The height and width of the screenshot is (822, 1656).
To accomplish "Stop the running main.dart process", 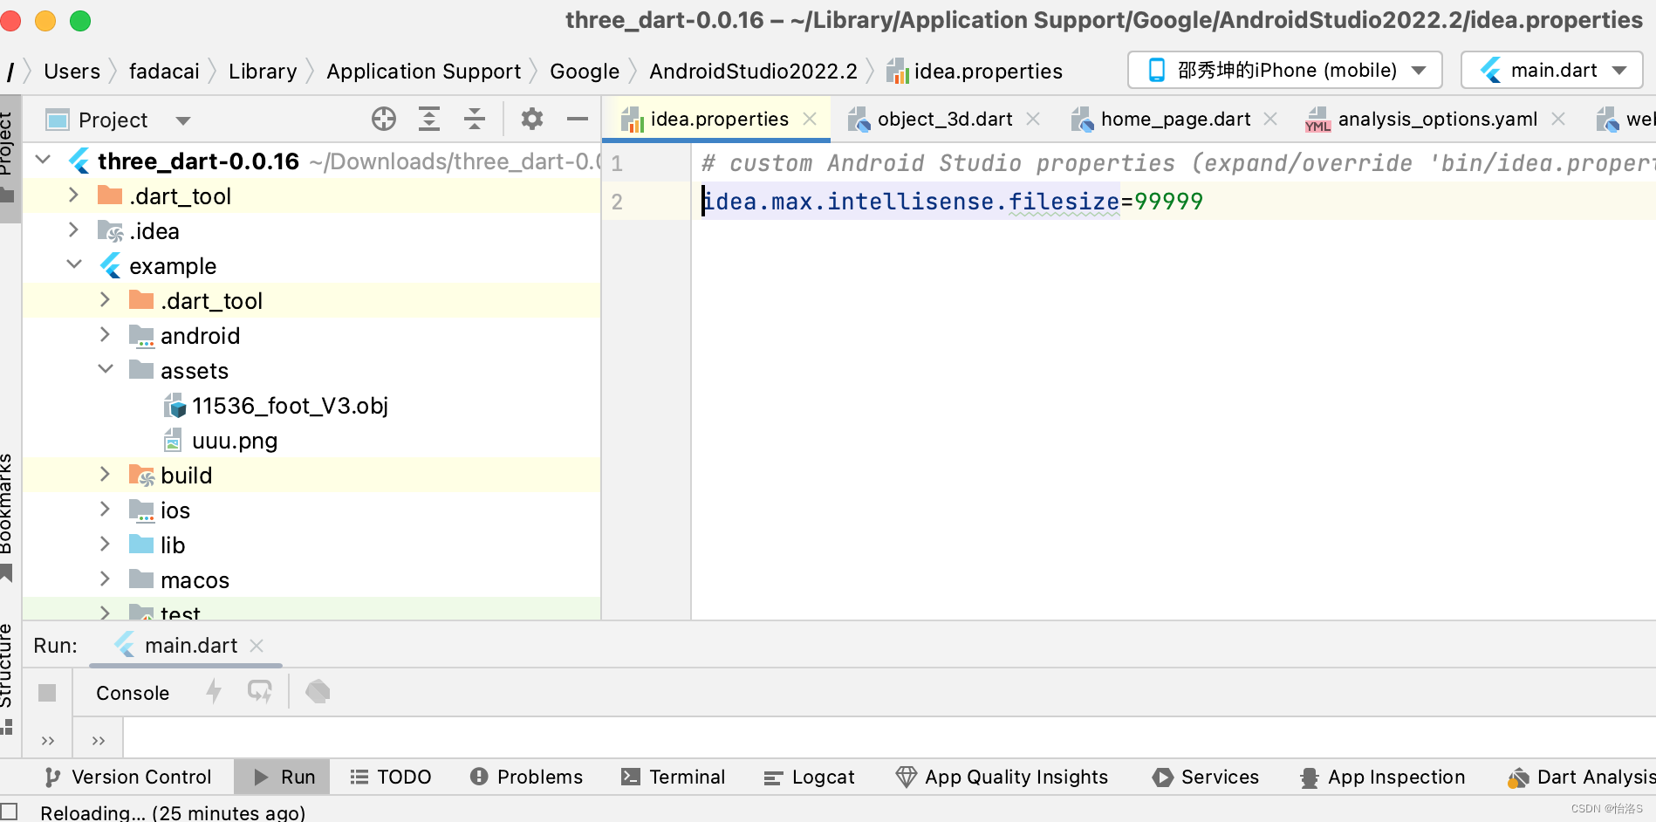I will 47,693.
